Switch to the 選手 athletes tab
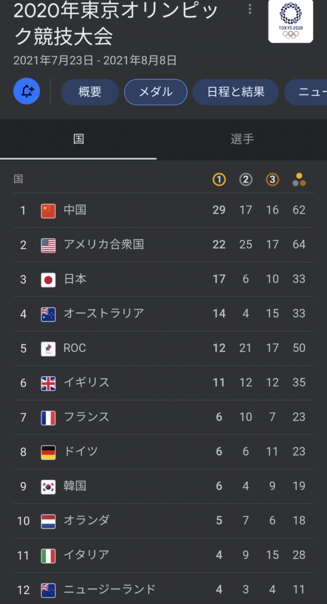Screen dimensions: 327x604 pyautogui.click(x=242, y=139)
